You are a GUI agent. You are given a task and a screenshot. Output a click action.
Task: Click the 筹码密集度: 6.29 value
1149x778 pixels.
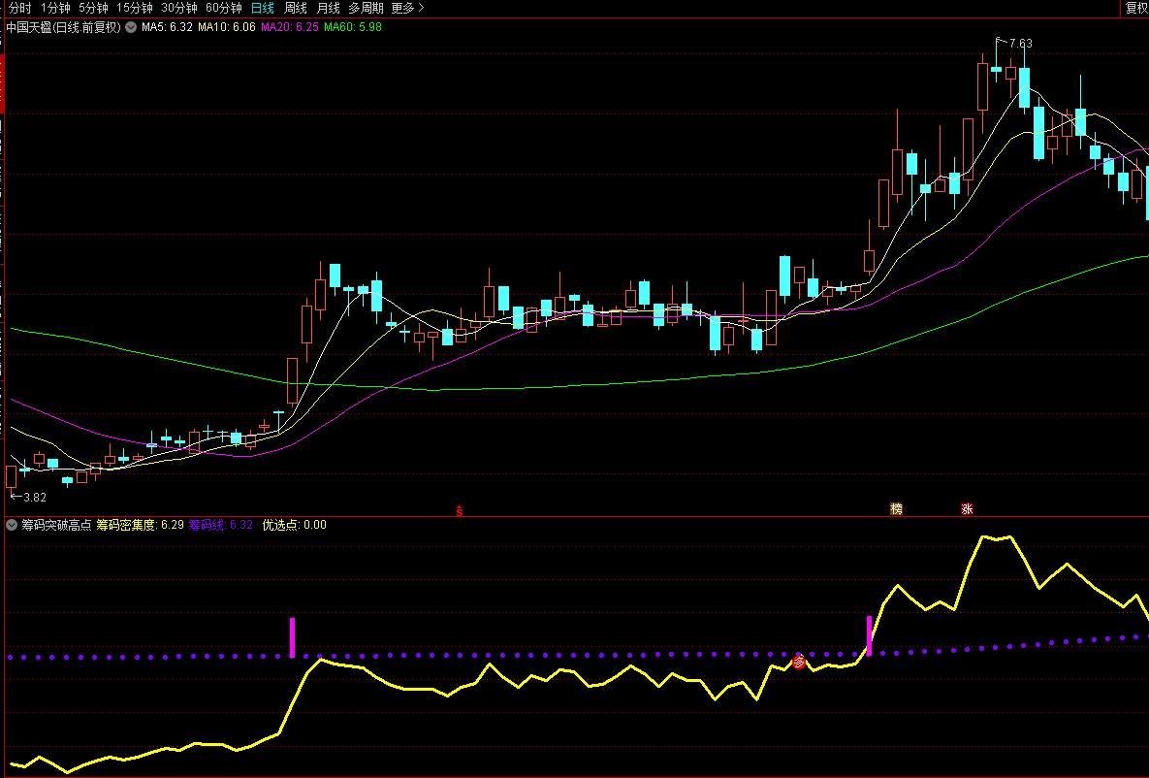[140, 525]
